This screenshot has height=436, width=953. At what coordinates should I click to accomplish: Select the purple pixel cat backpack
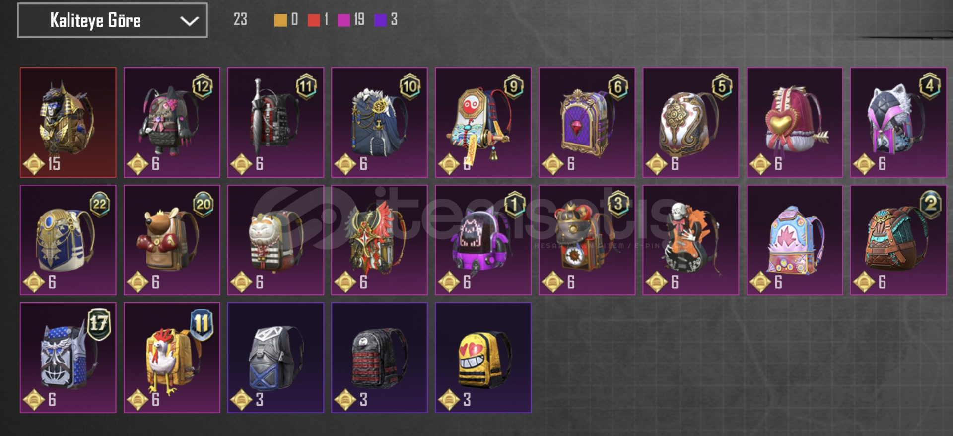[483, 240]
